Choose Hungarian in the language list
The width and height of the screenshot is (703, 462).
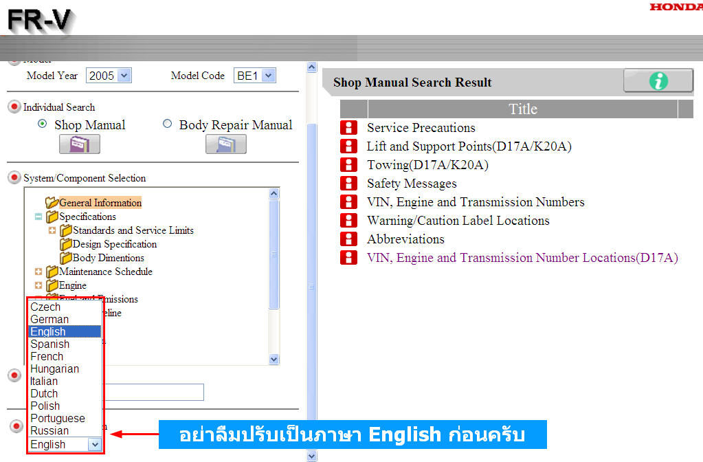[65, 368]
